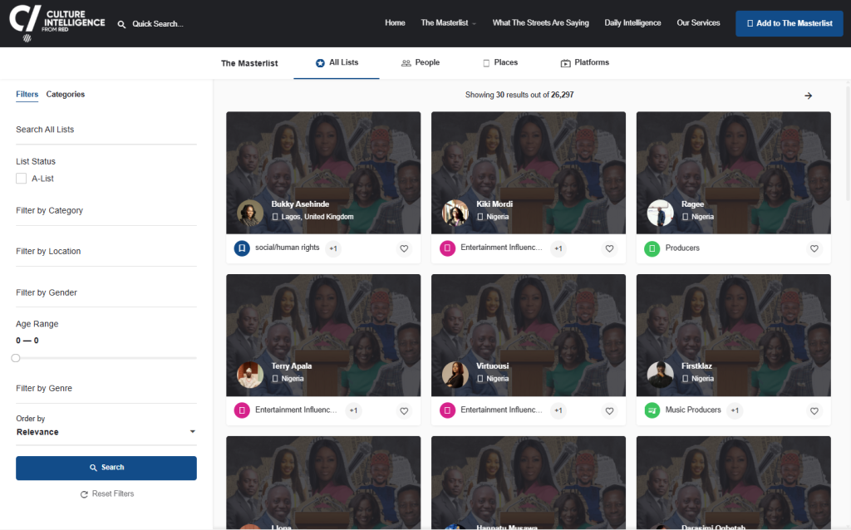Click the blue Search button
This screenshot has width=851, height=530.
click(x=106, y=468)
